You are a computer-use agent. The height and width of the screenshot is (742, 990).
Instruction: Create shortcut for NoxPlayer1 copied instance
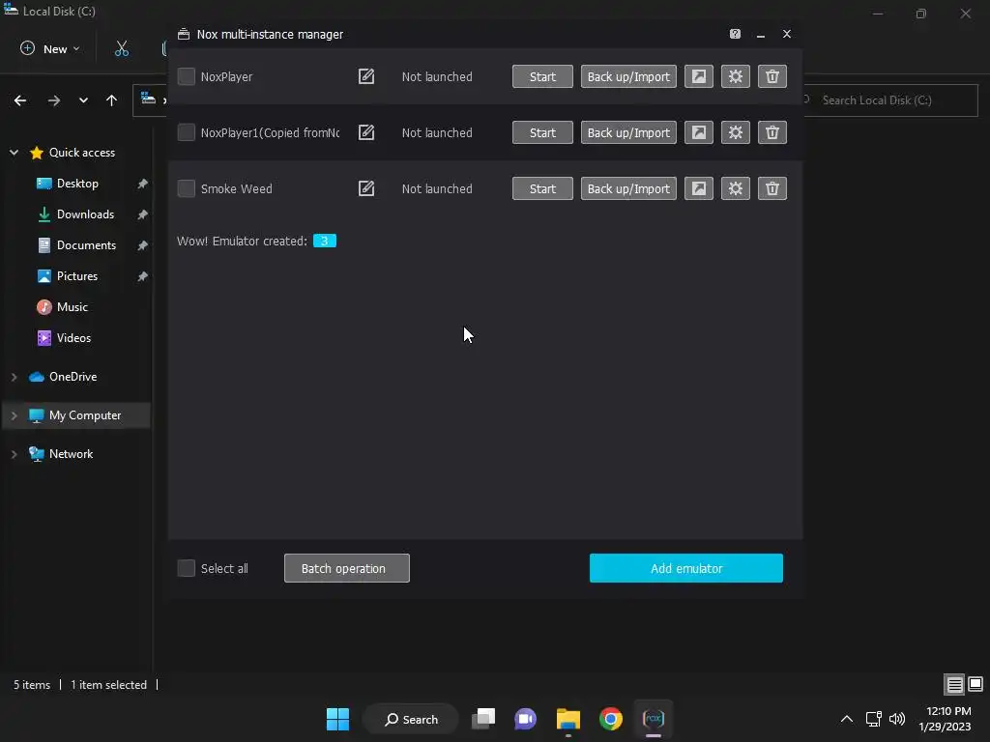[699, 132]
